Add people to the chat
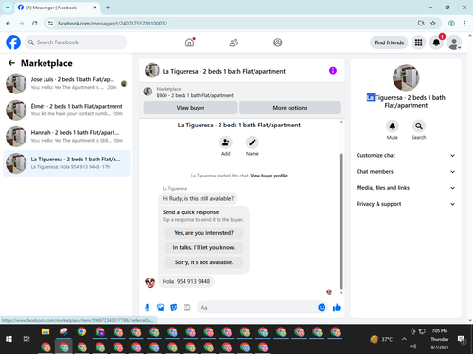 click(x=226, y=143)
